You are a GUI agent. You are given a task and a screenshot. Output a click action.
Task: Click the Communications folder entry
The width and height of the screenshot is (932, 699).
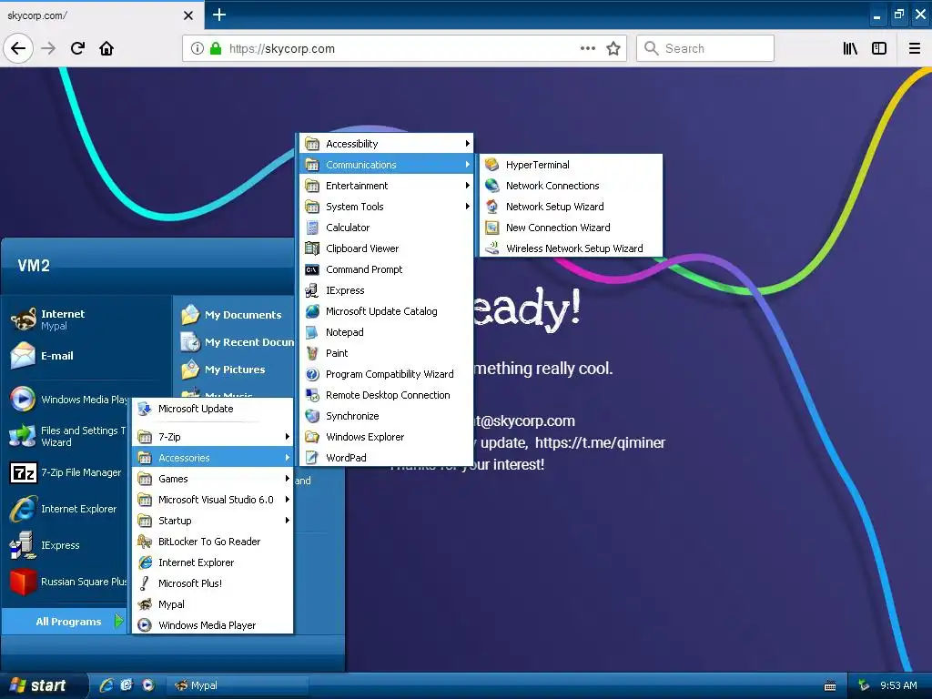point(386,165)
